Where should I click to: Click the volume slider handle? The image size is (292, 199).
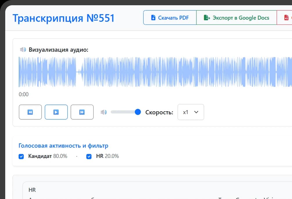(138, 112)
